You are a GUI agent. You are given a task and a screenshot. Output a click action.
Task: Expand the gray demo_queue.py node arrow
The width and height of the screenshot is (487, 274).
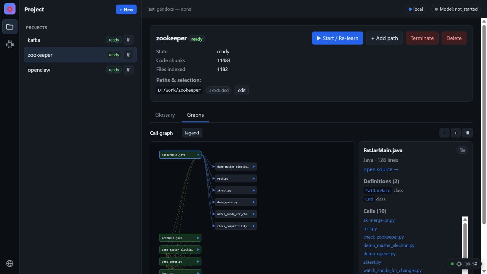pos(253,202)
